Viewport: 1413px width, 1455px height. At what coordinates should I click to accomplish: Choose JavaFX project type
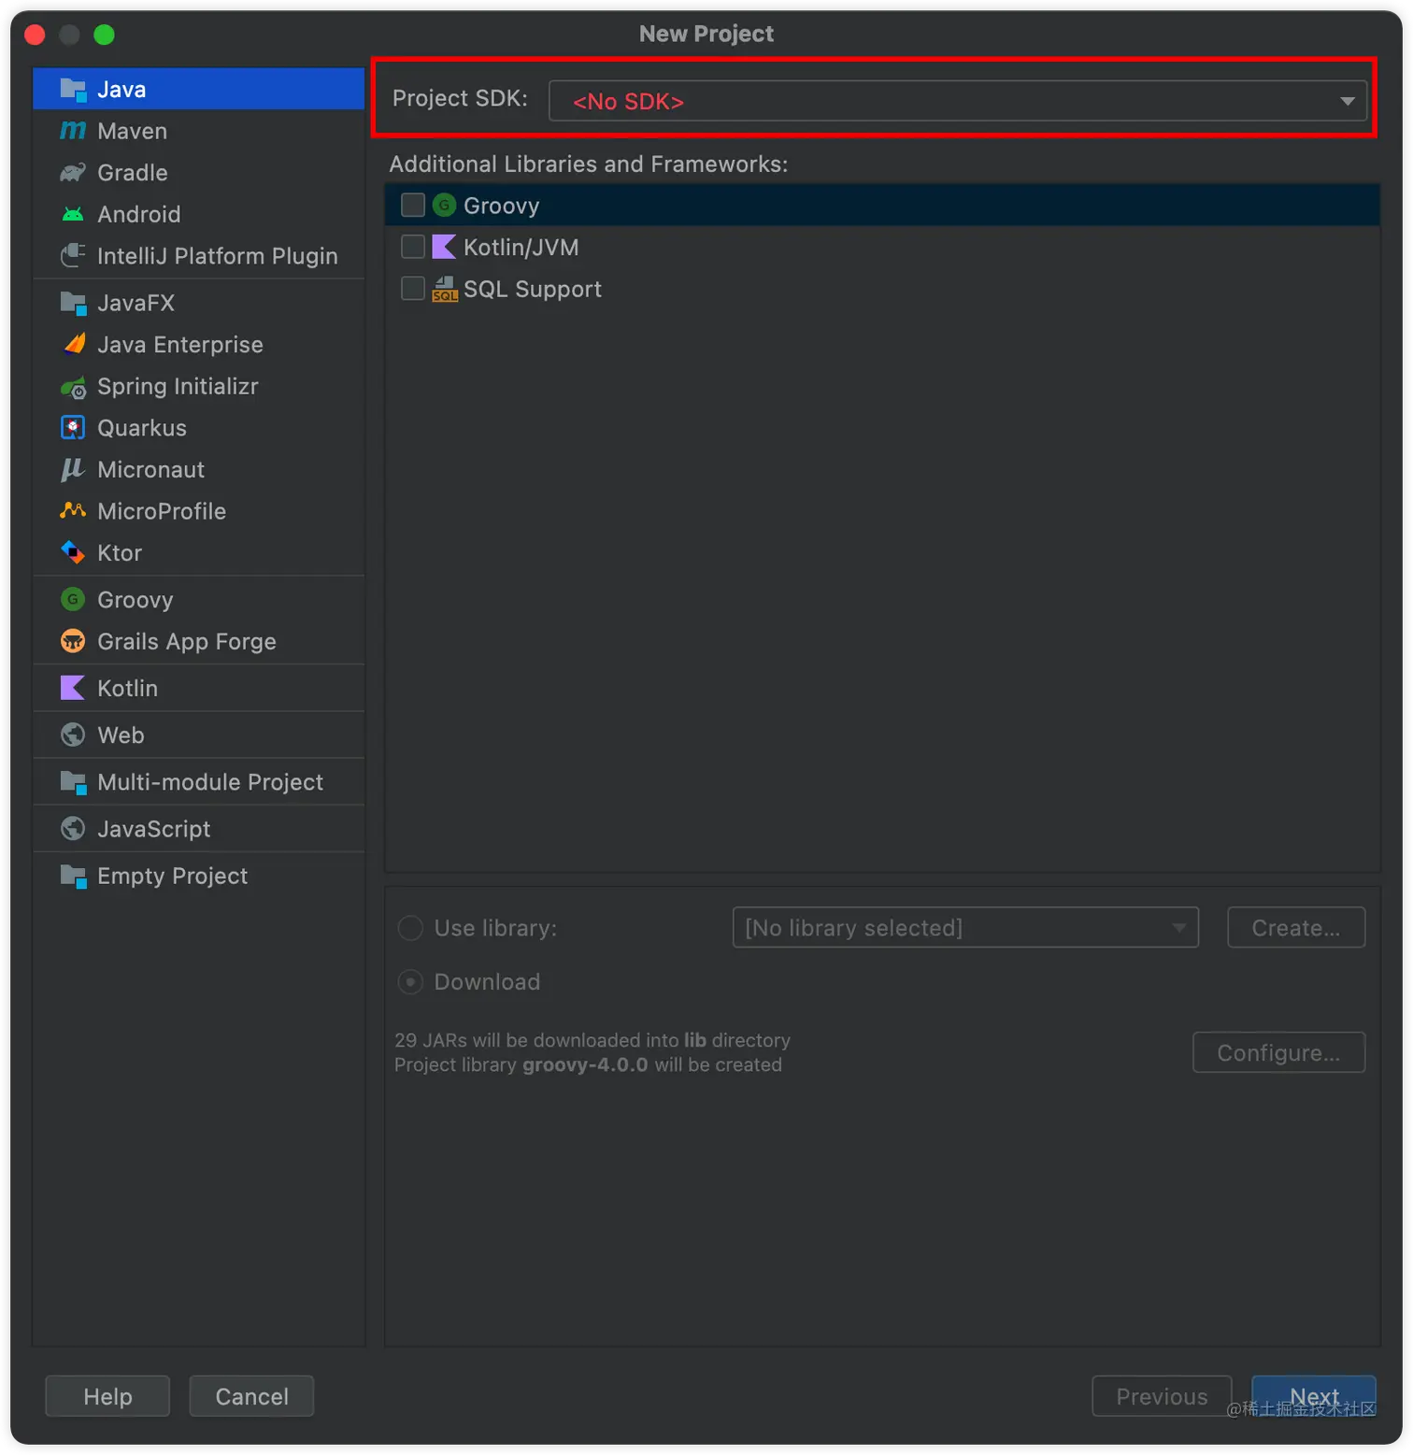pyautogui.click(x=198, y=303)
